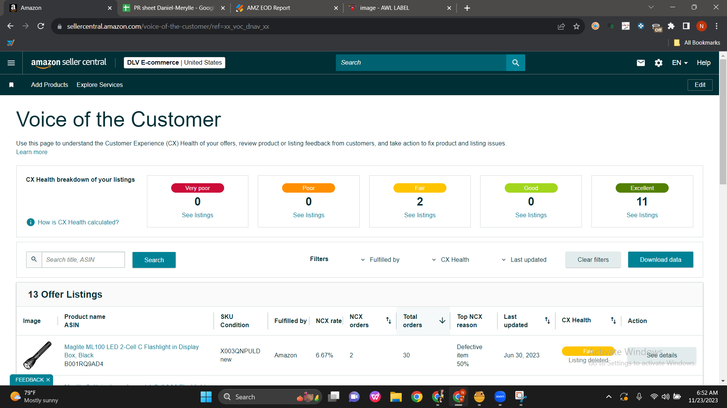
Task: Click the search magnifier button in header
Action: [x=515, y=63]
